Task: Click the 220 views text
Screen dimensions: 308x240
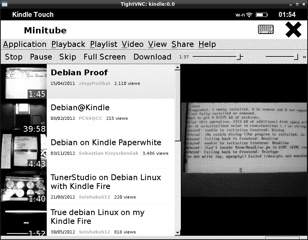Action: [125, 197]
